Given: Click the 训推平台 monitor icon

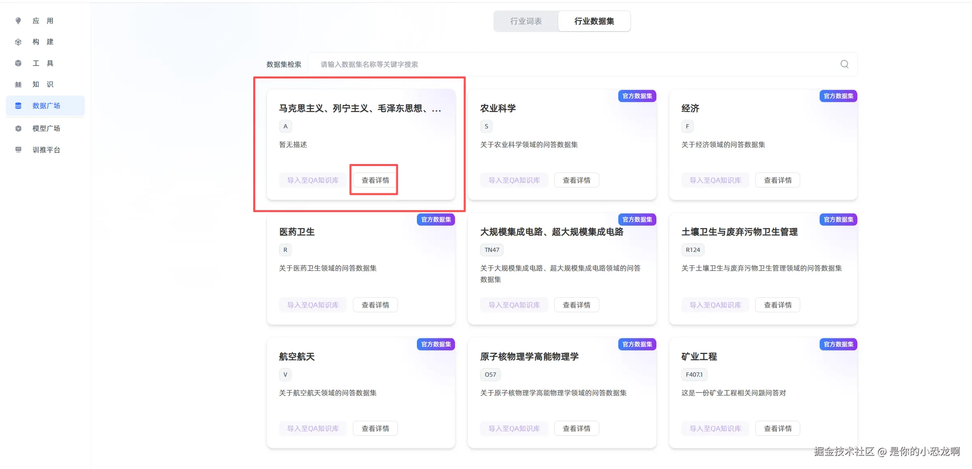Looking at the screenshot, I should (x=18, y=149).
